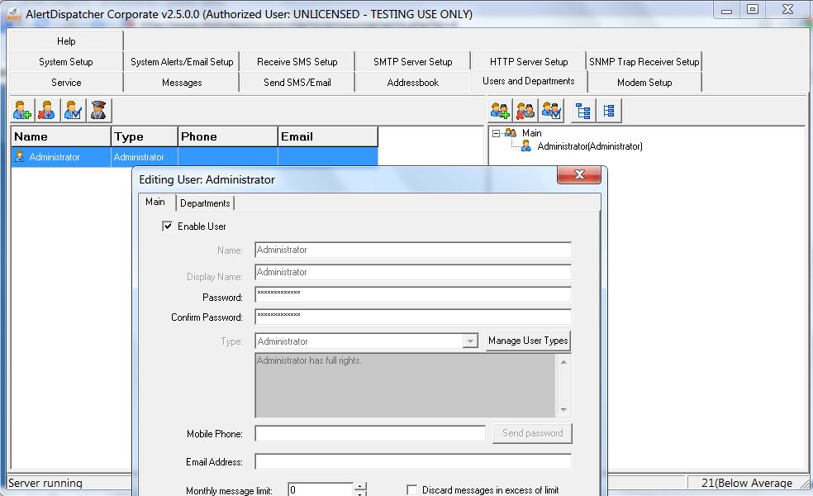
Task: Focus the Password field
Action: 413,294
